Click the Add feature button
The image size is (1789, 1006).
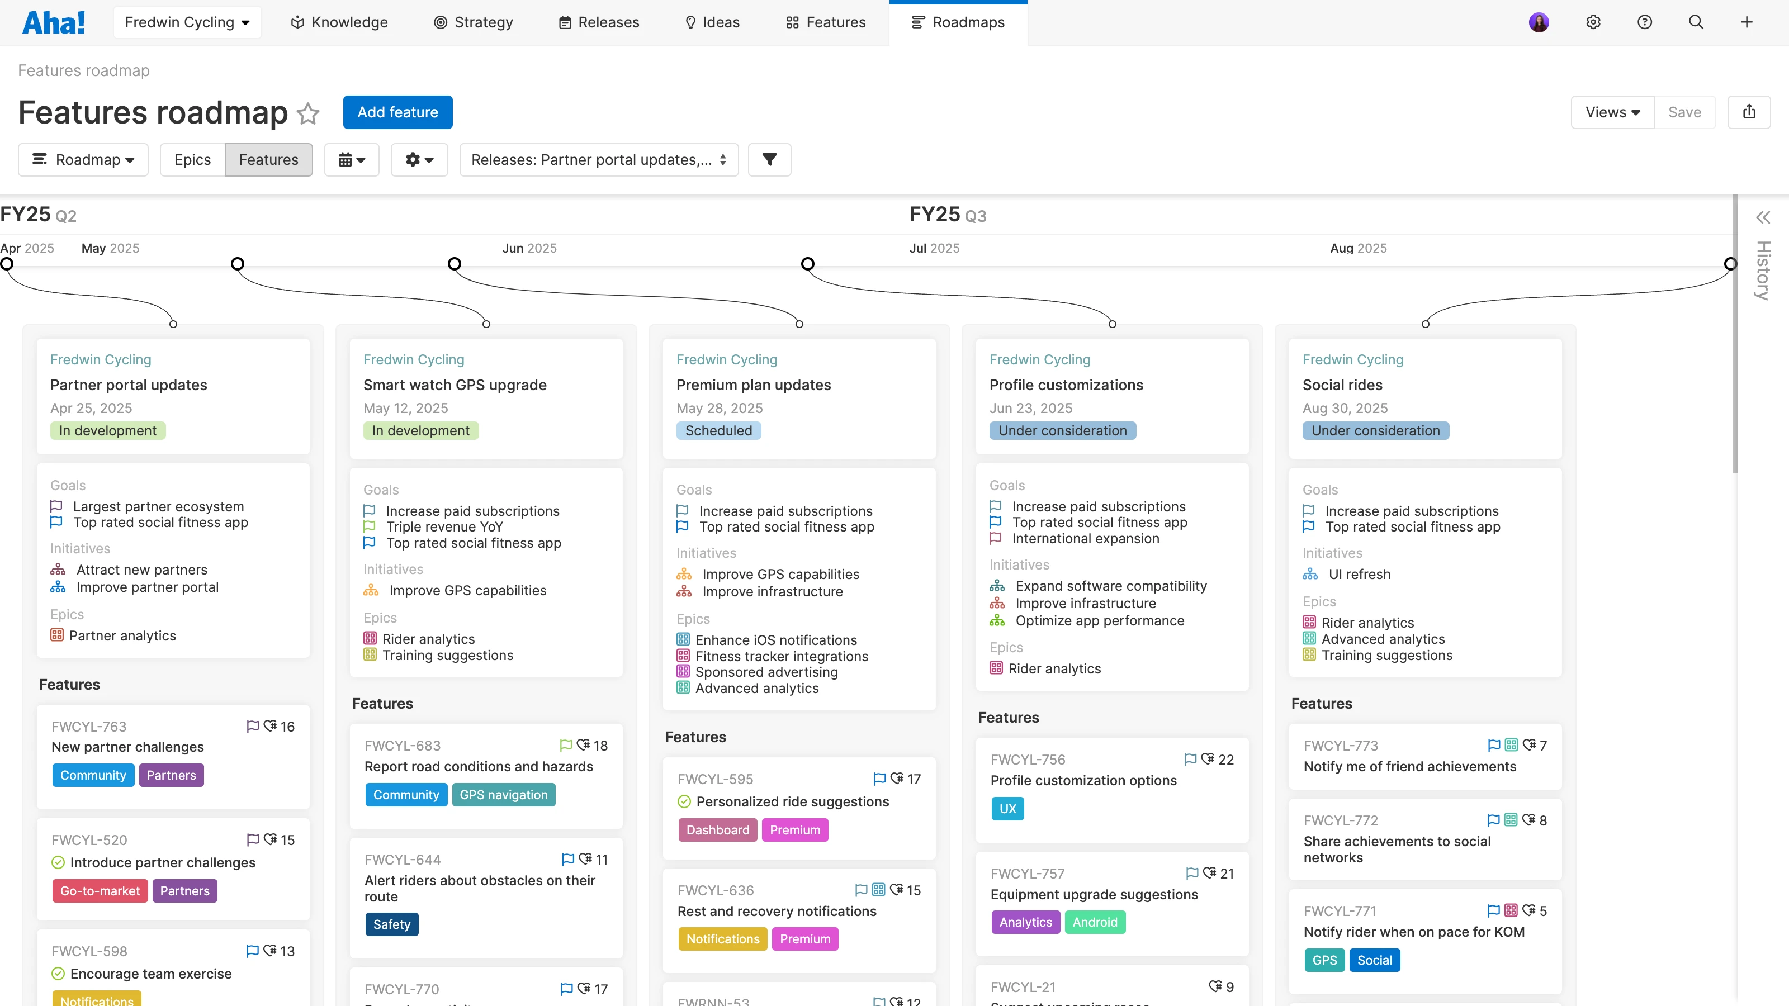pos(397,112)
